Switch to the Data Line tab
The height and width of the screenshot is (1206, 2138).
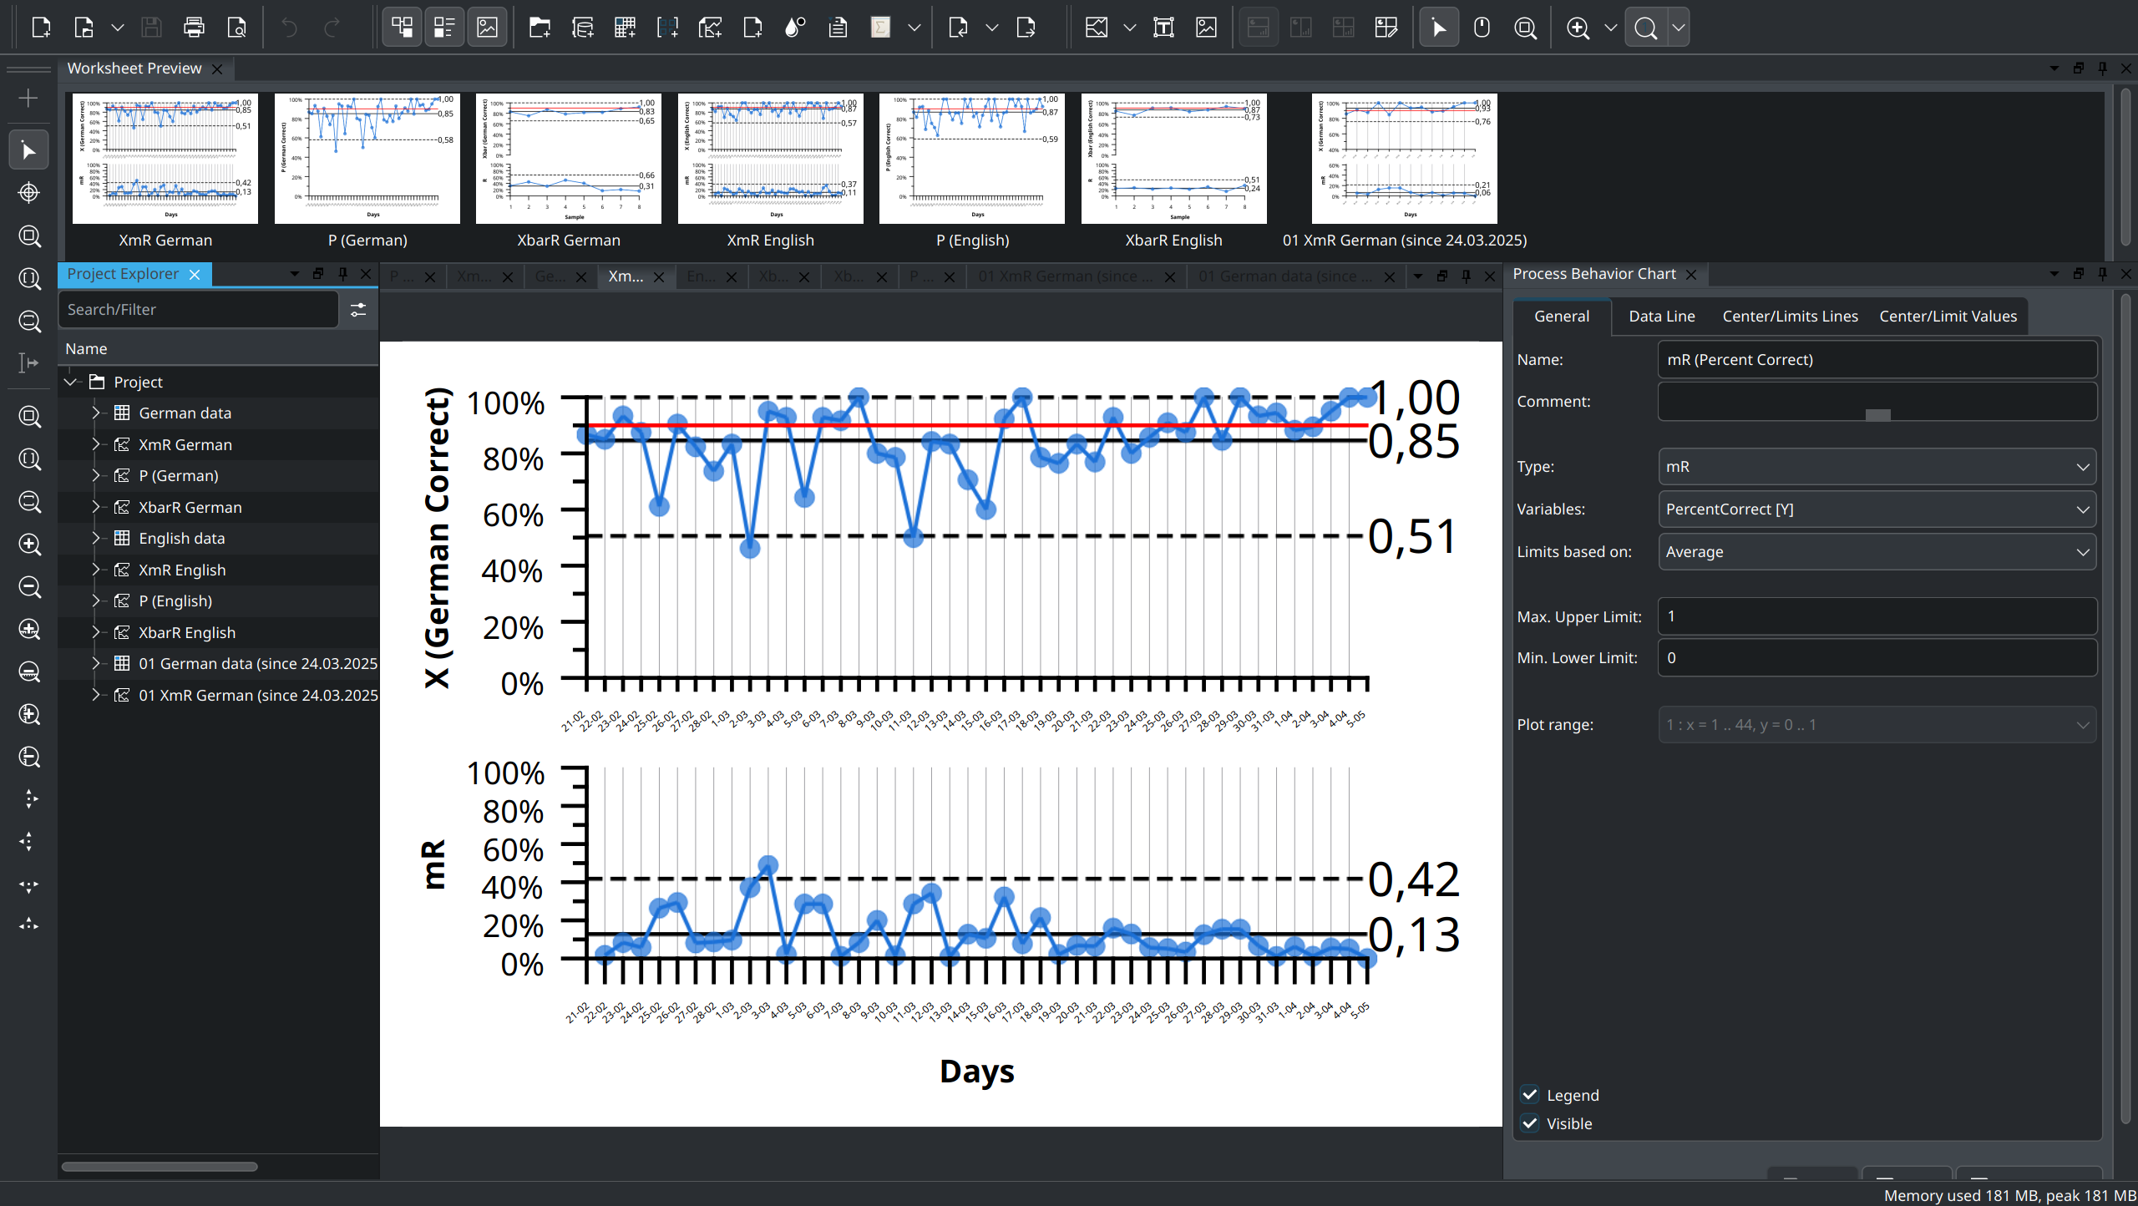click(1661, 317)
